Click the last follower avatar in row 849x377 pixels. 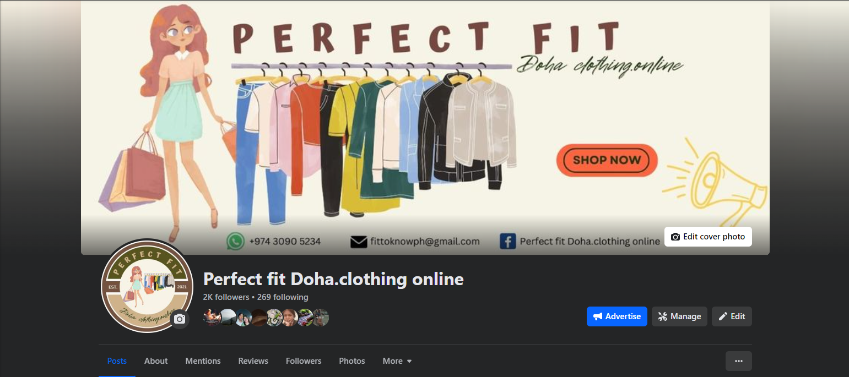pyautogui.click(x=320, y=318)
